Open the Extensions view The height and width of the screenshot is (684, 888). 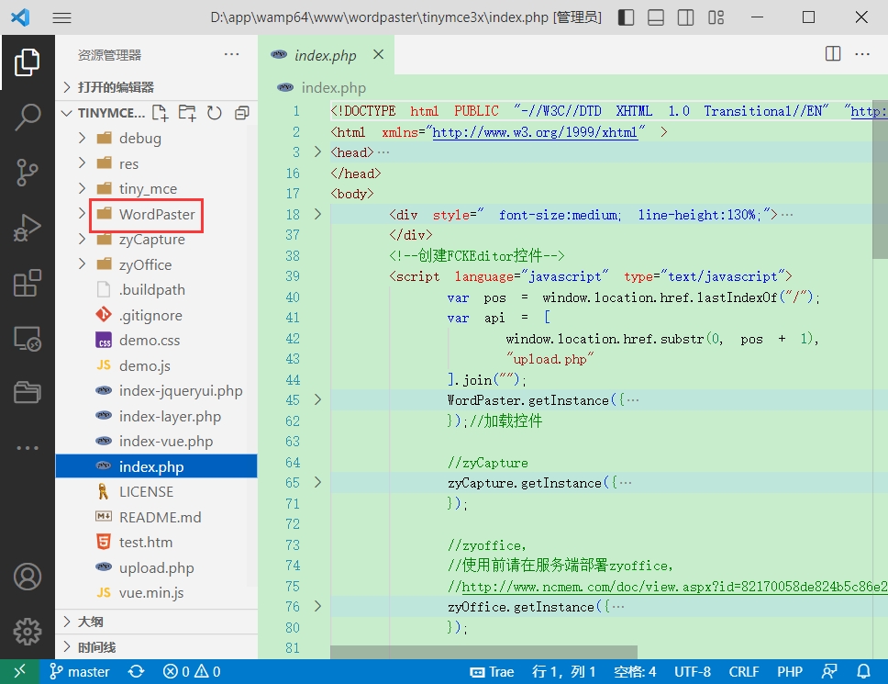click(x=28, y=284)
